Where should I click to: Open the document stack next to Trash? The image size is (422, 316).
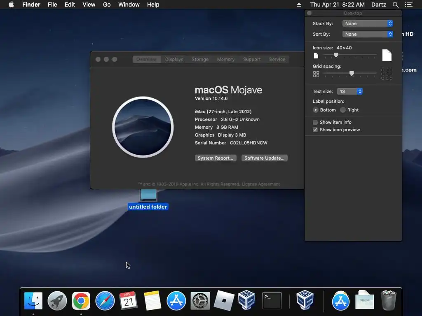click(364, 300)
